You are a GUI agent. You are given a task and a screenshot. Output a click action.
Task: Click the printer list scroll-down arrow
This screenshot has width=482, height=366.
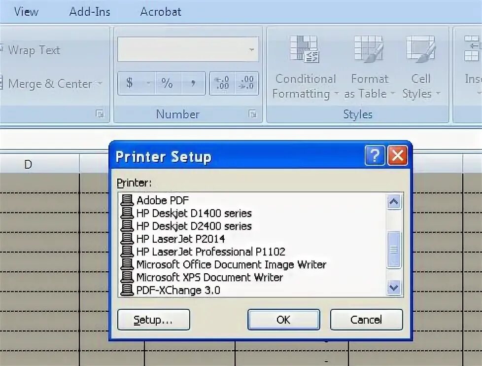(x=394, y=288)
